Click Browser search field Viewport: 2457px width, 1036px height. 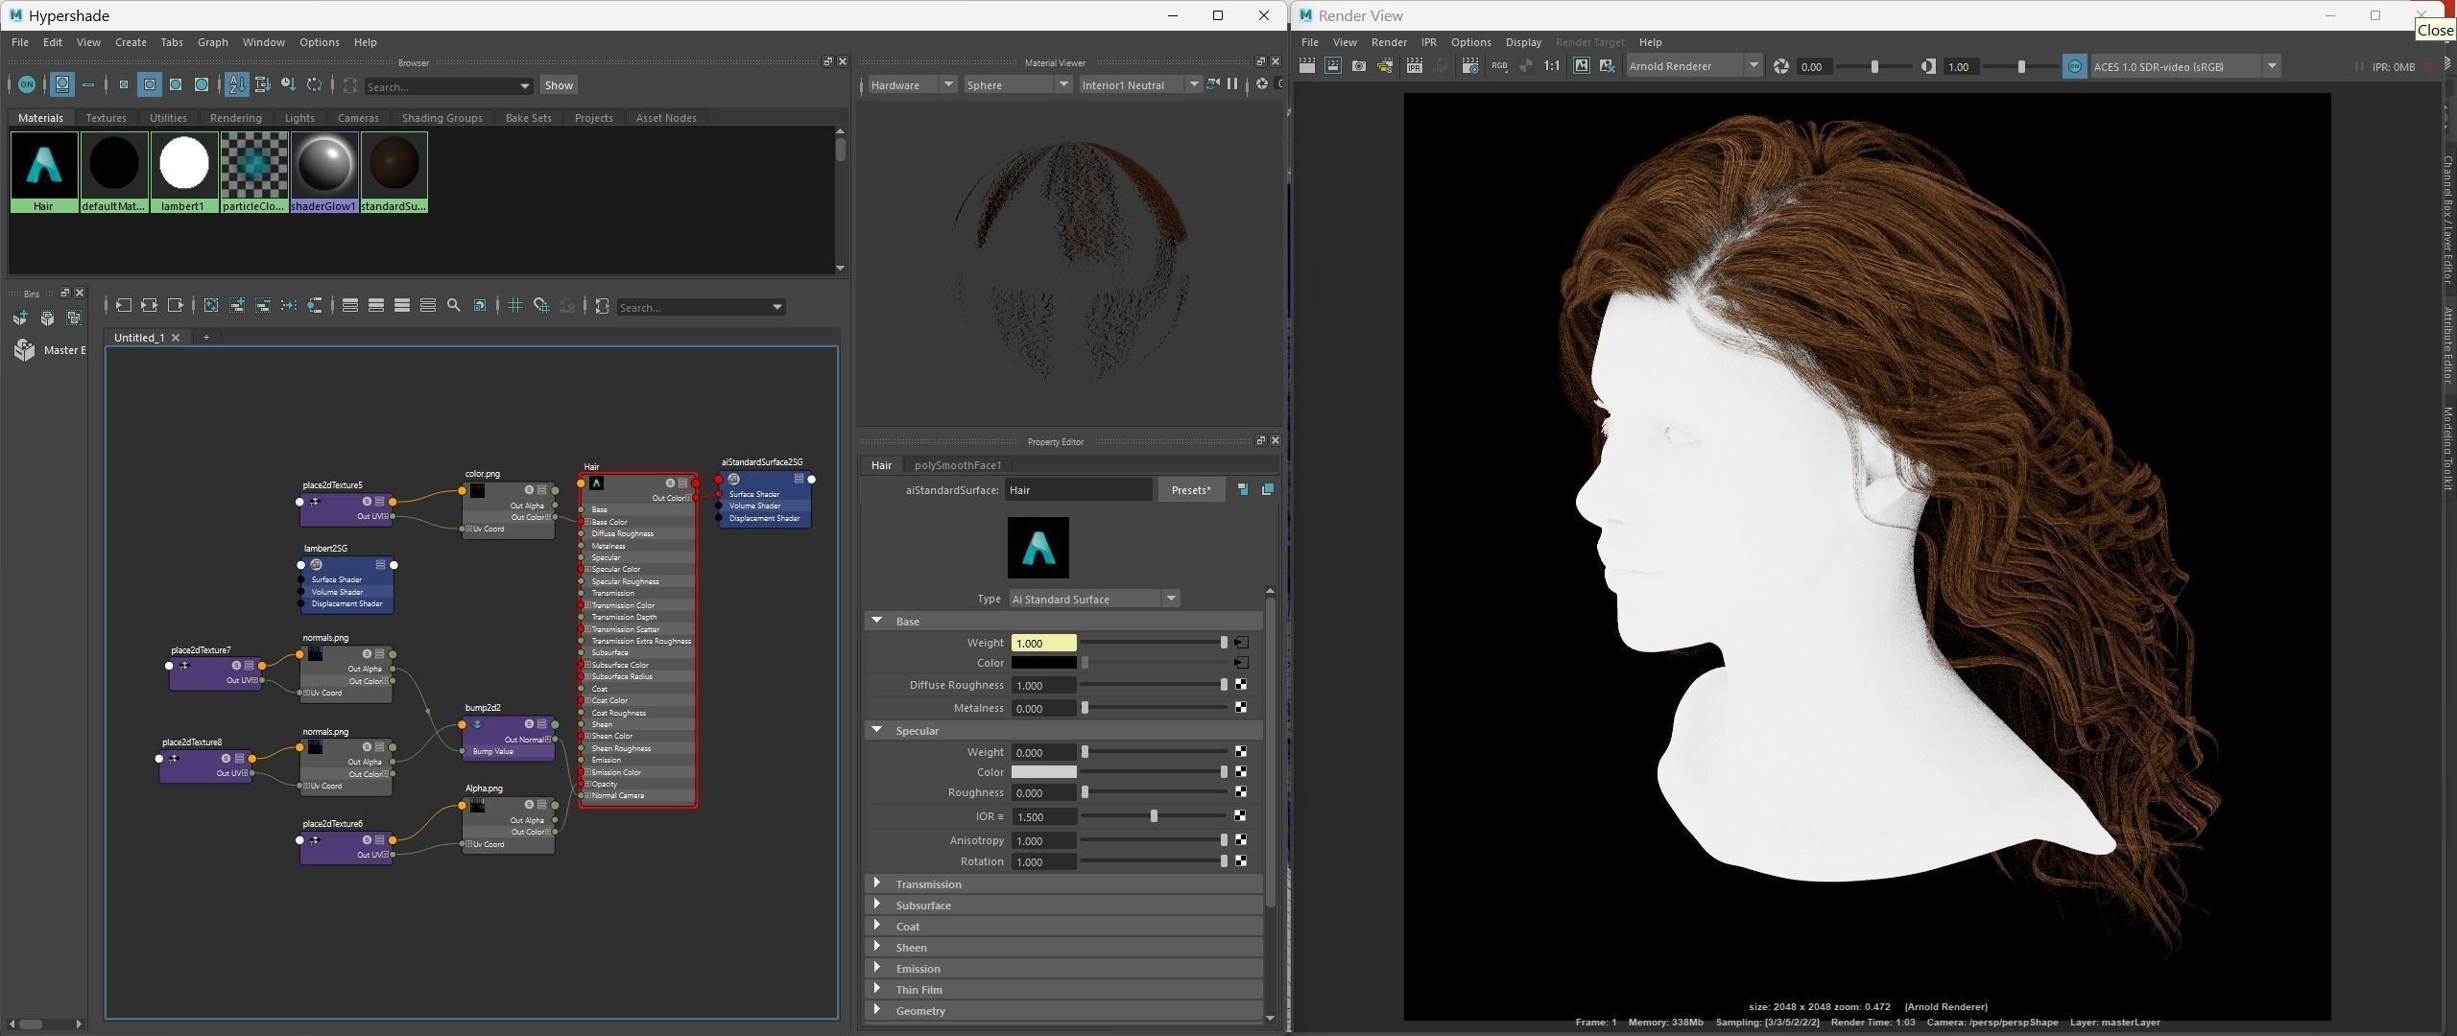point(448,86)
